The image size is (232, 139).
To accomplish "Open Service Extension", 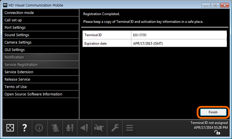I will tap(41, 72).
